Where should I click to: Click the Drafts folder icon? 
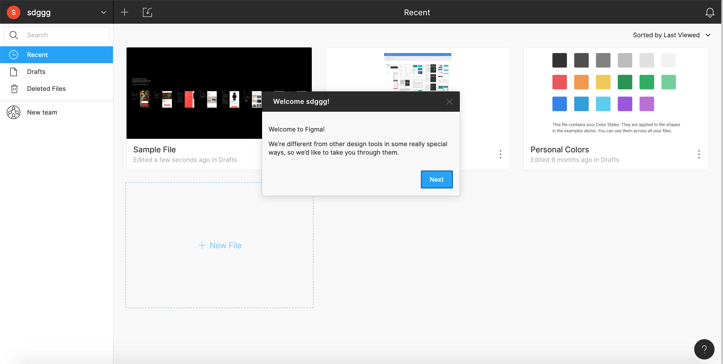click(x=13, y=71)
